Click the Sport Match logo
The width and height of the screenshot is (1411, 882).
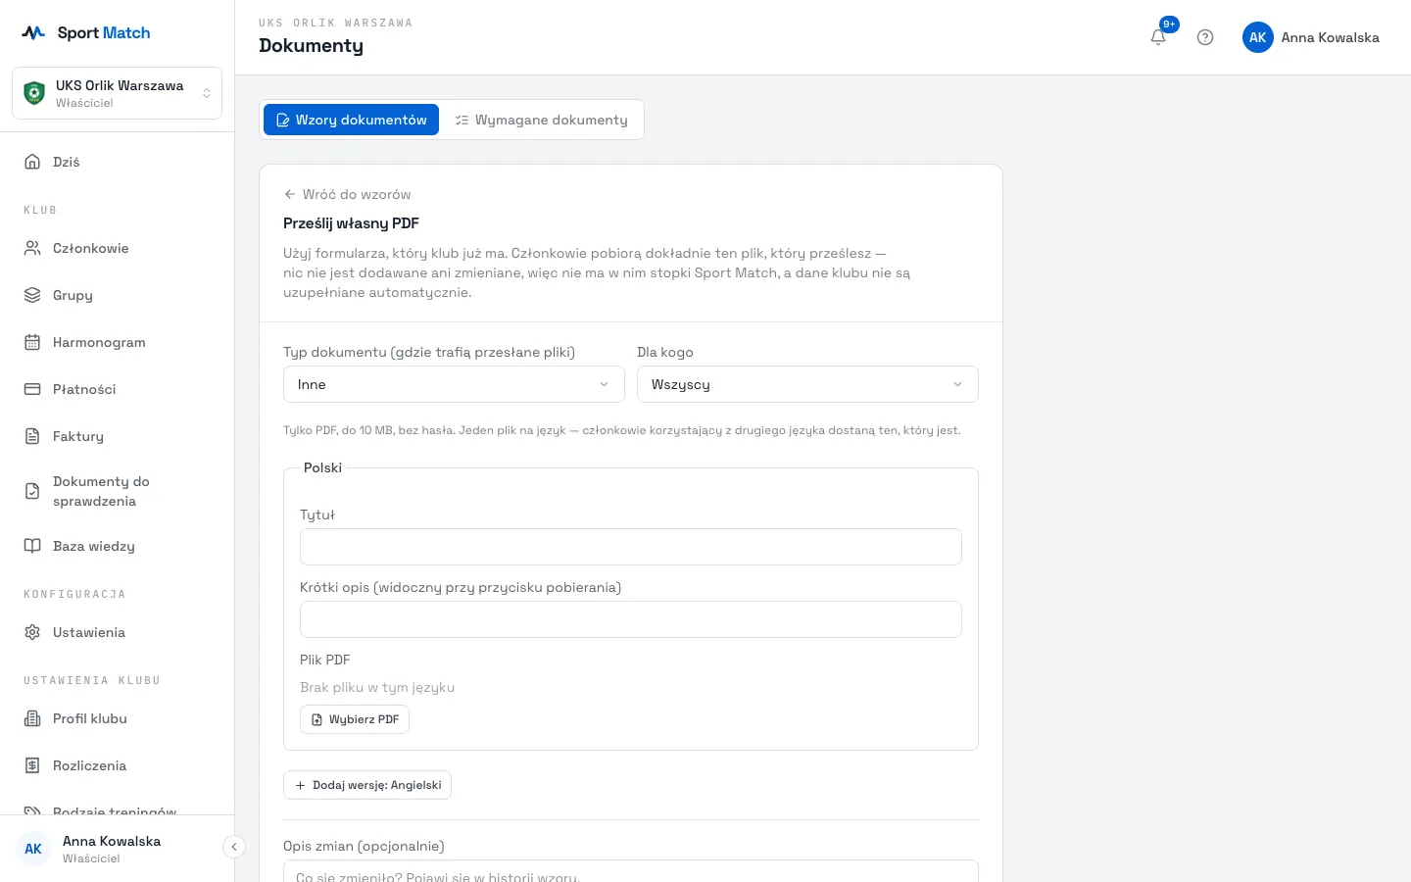pyautogui.click(x=86, y=32)
